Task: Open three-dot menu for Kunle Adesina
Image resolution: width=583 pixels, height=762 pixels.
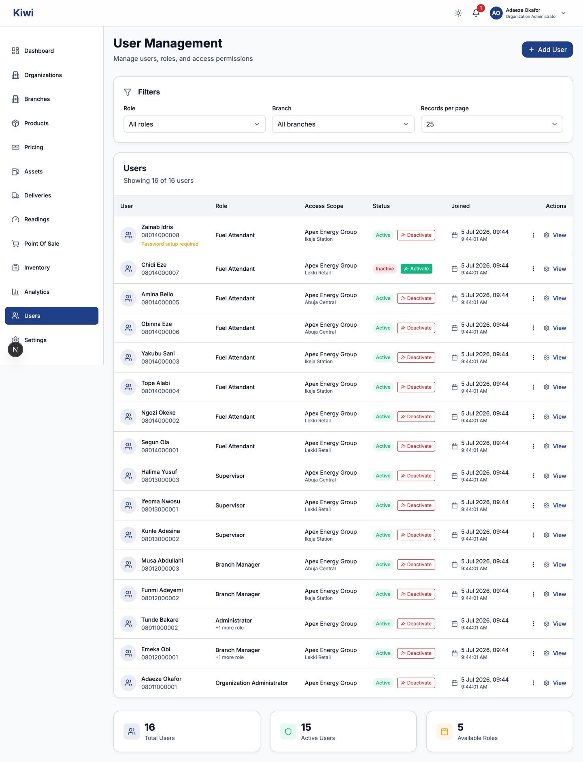Action: pyautogui.click(x=533, y=535)
